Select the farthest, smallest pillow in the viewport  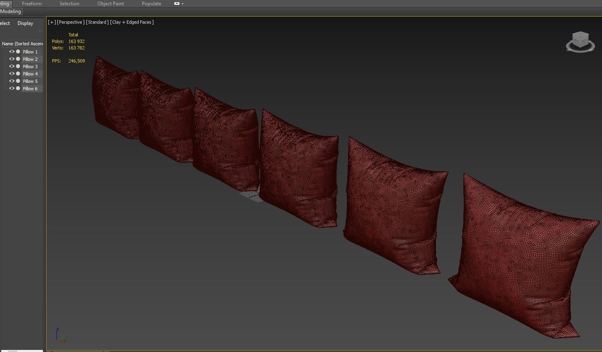[x=117, y=98]
